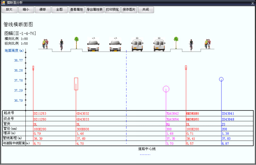Image resolution: width=256 pixels, height=165 pixels.
Task: Click the burial depth value 0.79
Action: (x=37, y=134)
